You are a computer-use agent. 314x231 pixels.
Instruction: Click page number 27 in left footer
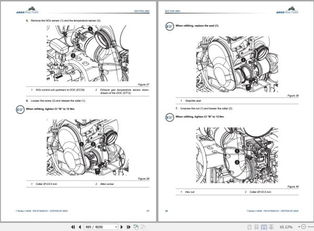148,211
